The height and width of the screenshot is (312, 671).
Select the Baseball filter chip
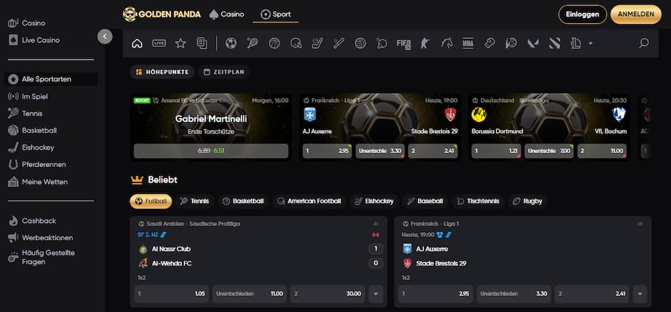click(x=425, y=201)
